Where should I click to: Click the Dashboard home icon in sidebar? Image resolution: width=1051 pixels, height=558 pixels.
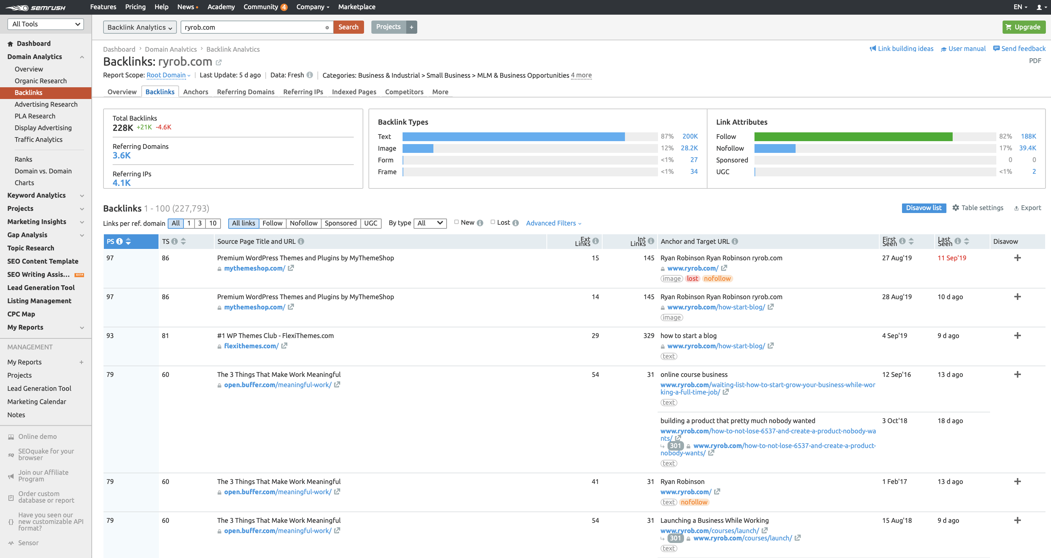[10, 44]
